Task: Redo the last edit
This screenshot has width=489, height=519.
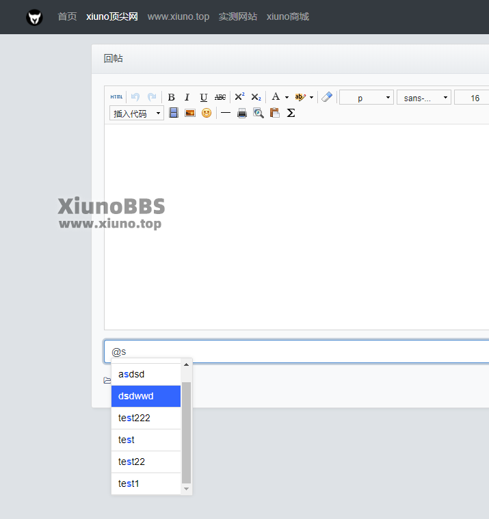Action: tap(152, 97)
